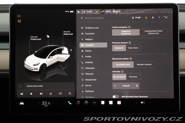Search media with the magnifier icon

(70, 94)
